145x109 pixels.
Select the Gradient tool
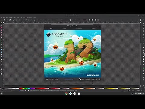tap(1, 50)
